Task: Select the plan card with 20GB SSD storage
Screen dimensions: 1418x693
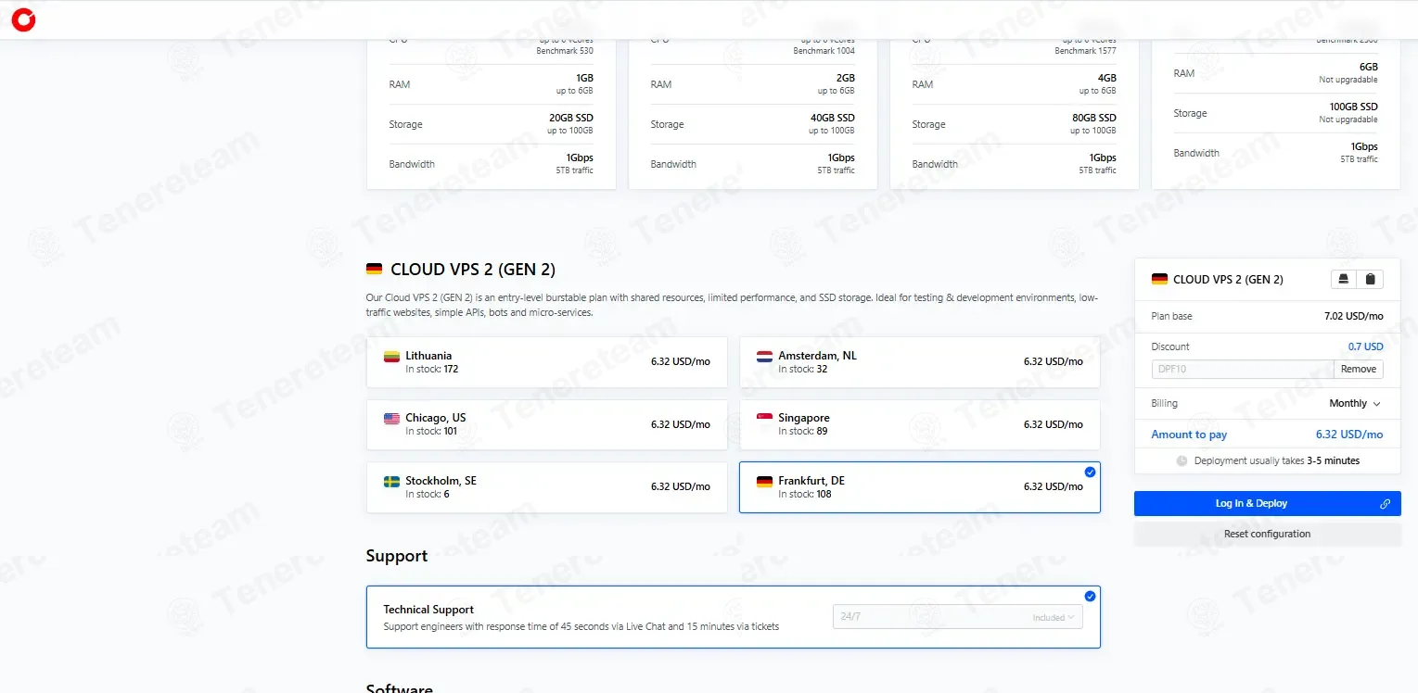Action: pyautogui.click(x=492, y=114)
